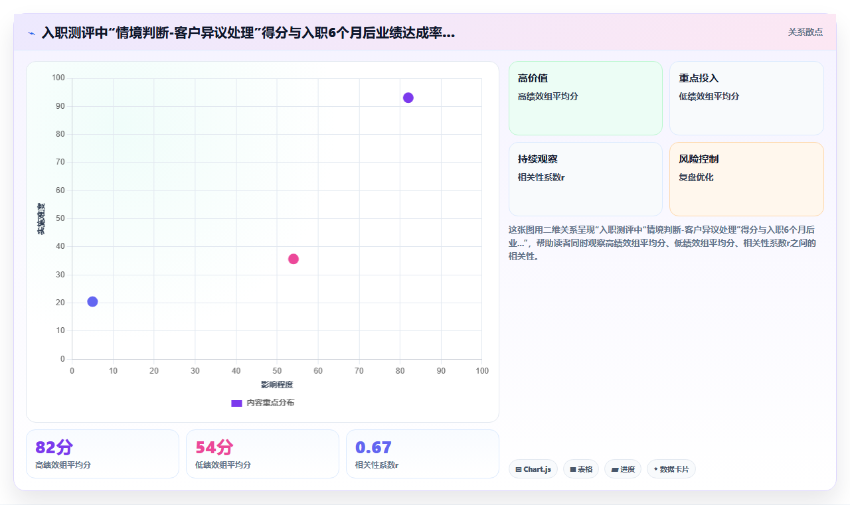
Task: Click the pink data point near 54
Action: 294,259
